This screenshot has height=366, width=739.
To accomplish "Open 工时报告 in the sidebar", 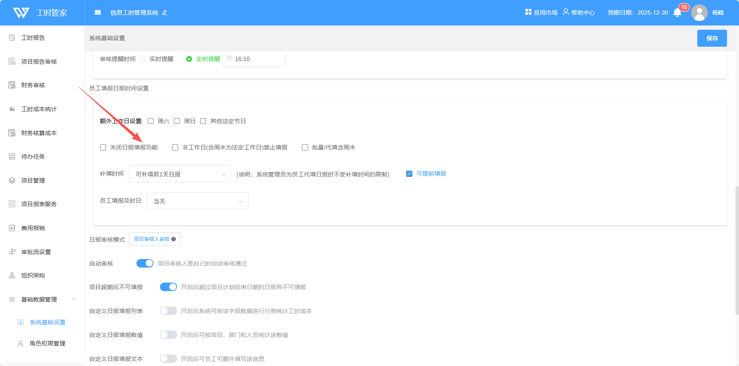I will [x=33, y=38].
